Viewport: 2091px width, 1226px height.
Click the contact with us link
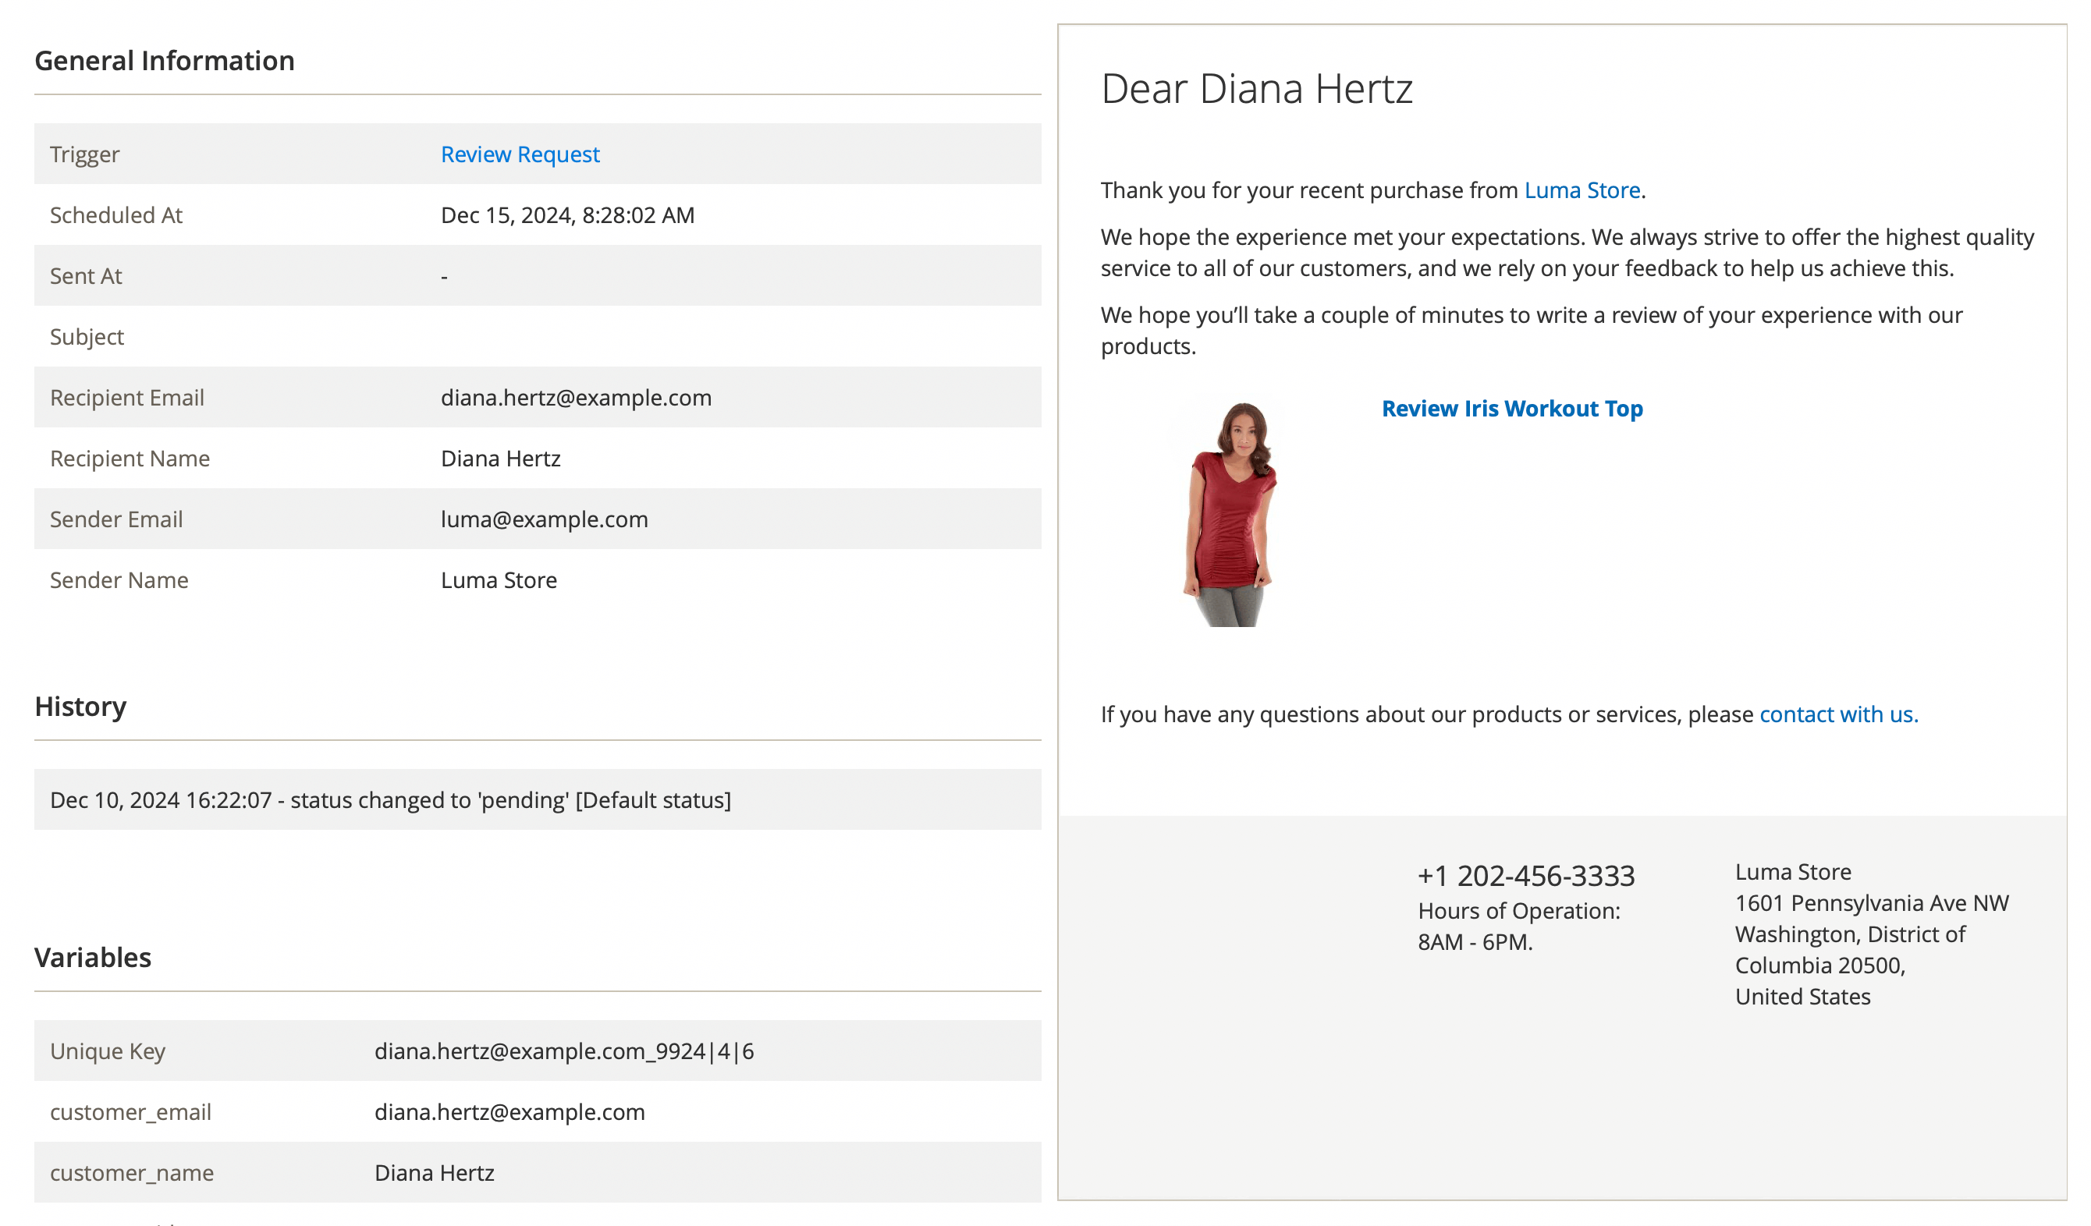(1837, 714)
